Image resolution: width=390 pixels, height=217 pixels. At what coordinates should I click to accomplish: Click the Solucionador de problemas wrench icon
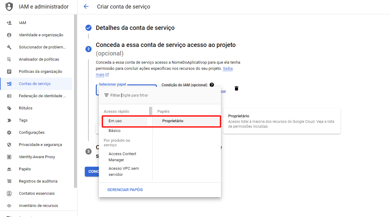point(9,47)
